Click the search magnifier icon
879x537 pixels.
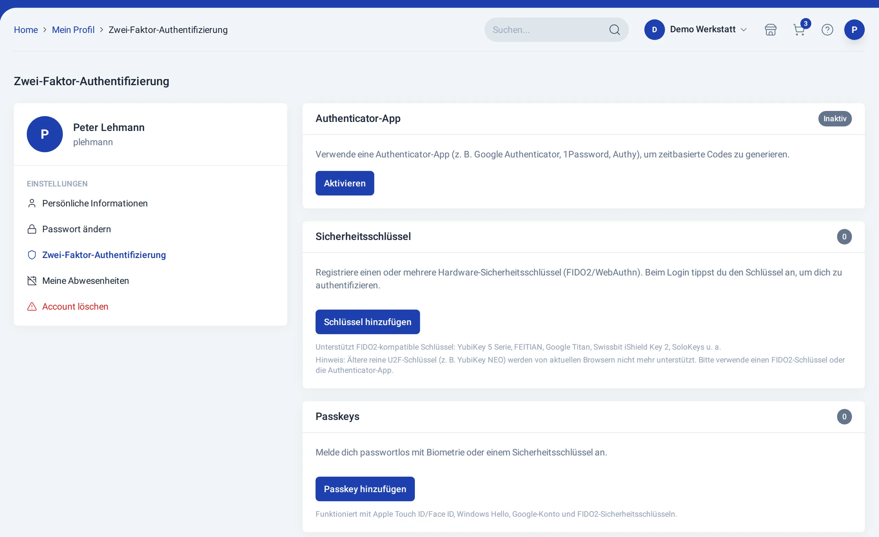pos(614,30)
